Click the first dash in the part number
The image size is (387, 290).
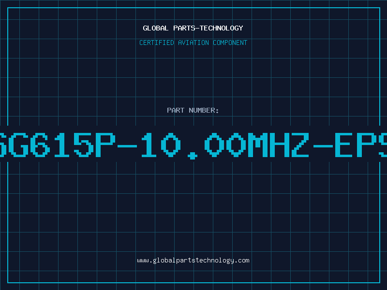click(127, 146)
